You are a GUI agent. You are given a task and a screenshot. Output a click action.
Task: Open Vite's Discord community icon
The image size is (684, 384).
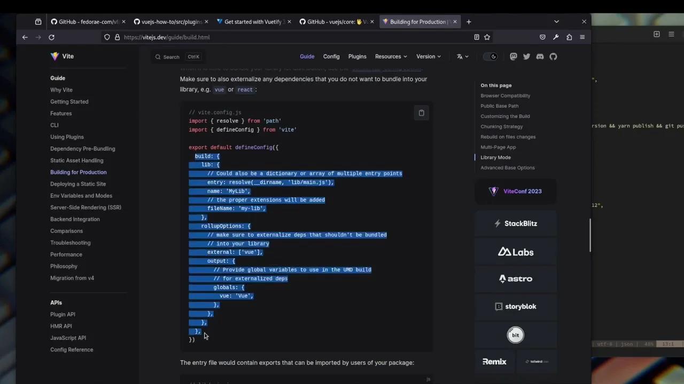tap(540, 56)
